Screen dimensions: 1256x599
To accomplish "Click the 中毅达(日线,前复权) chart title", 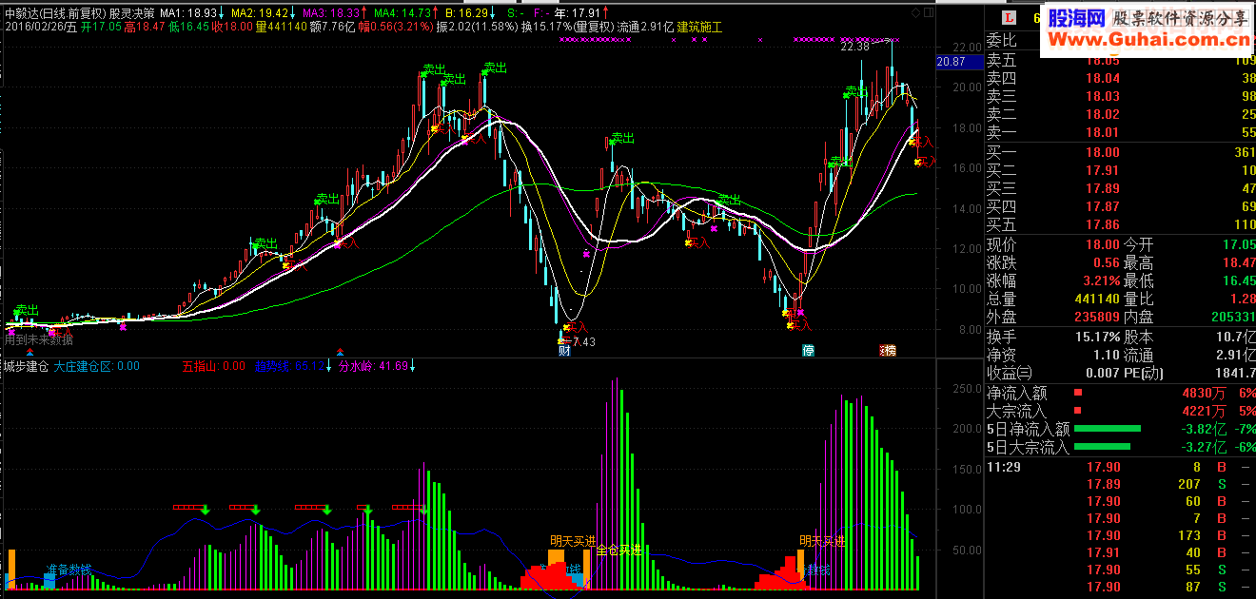I will click(54, 13).
